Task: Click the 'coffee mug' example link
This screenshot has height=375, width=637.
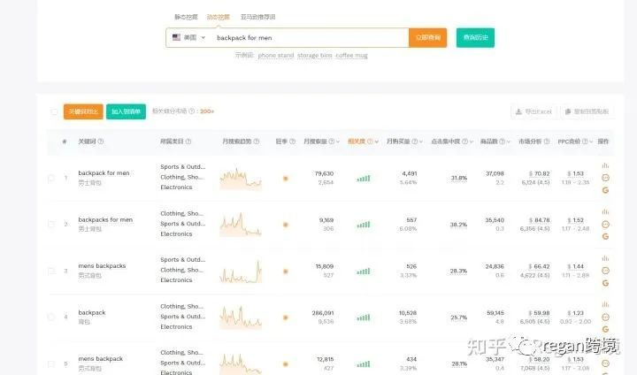Action: (351, 55)
